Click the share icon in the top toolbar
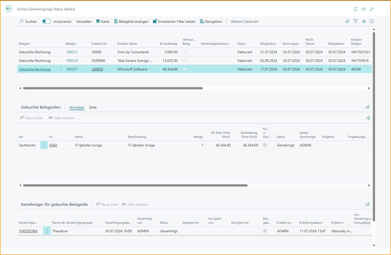The height and width of the screenshot is (255, 391). 347,21
